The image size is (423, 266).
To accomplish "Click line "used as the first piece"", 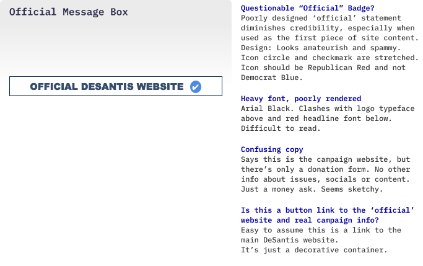I will [329, 38].
